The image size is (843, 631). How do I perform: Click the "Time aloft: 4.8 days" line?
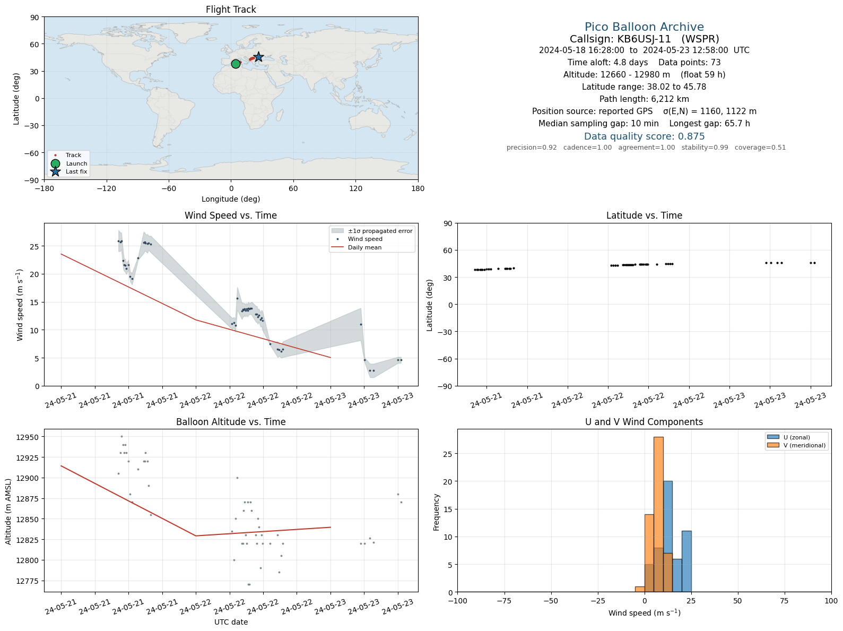pos(644,63)
